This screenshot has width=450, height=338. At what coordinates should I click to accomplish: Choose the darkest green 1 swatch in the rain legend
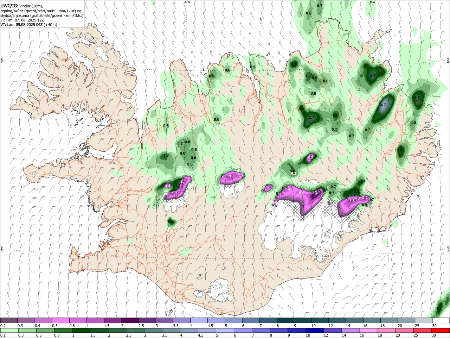(x=81, y=330)
